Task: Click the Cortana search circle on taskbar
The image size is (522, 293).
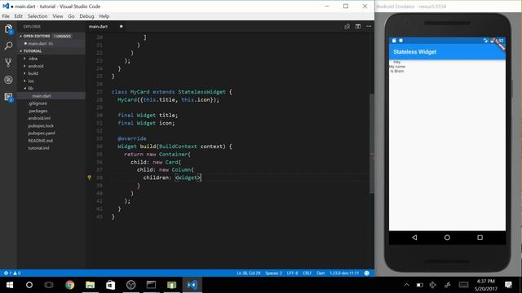Action: click(x=29, y=285)
